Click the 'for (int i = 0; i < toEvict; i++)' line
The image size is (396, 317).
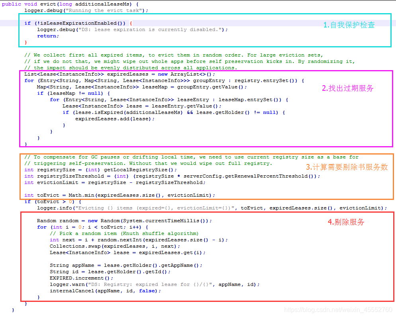pyautogui.click(x=92, y=227)
